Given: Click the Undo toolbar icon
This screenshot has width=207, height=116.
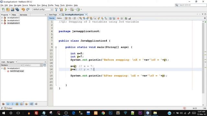Looking at the screenshot, I should point(23,9).
